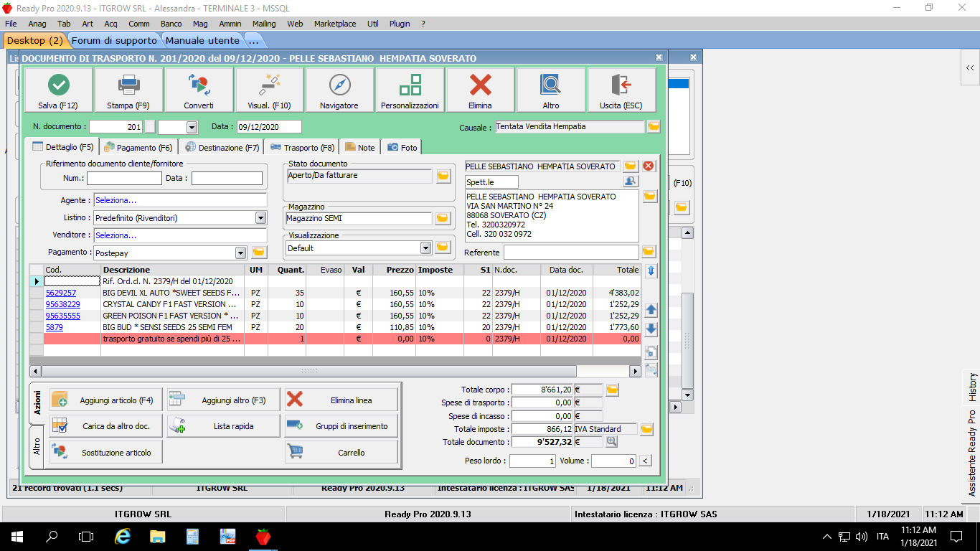Open the Marketplace menu
The image size is (980, 551).
click(335, 24)
